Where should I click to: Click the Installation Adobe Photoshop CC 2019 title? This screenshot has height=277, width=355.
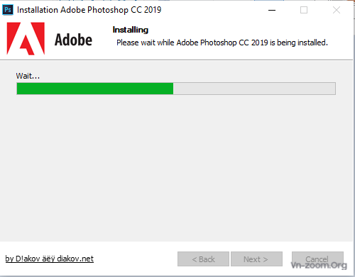[x=89, y=10]
